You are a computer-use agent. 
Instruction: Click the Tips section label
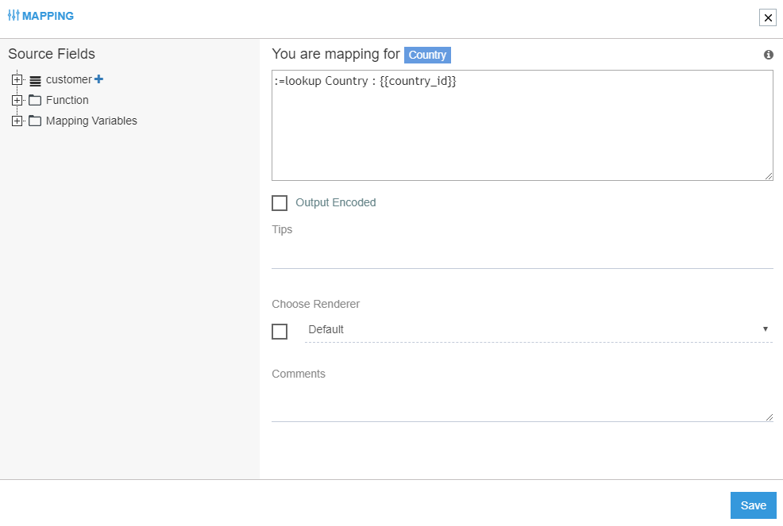coord(283,229)
